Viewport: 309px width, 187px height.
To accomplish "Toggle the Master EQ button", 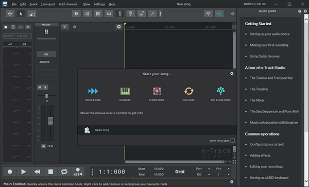I will (x=46, y=54).
